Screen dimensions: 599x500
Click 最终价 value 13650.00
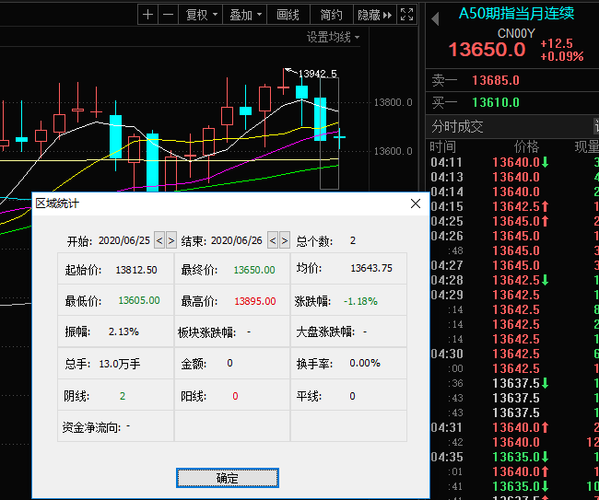254,270
